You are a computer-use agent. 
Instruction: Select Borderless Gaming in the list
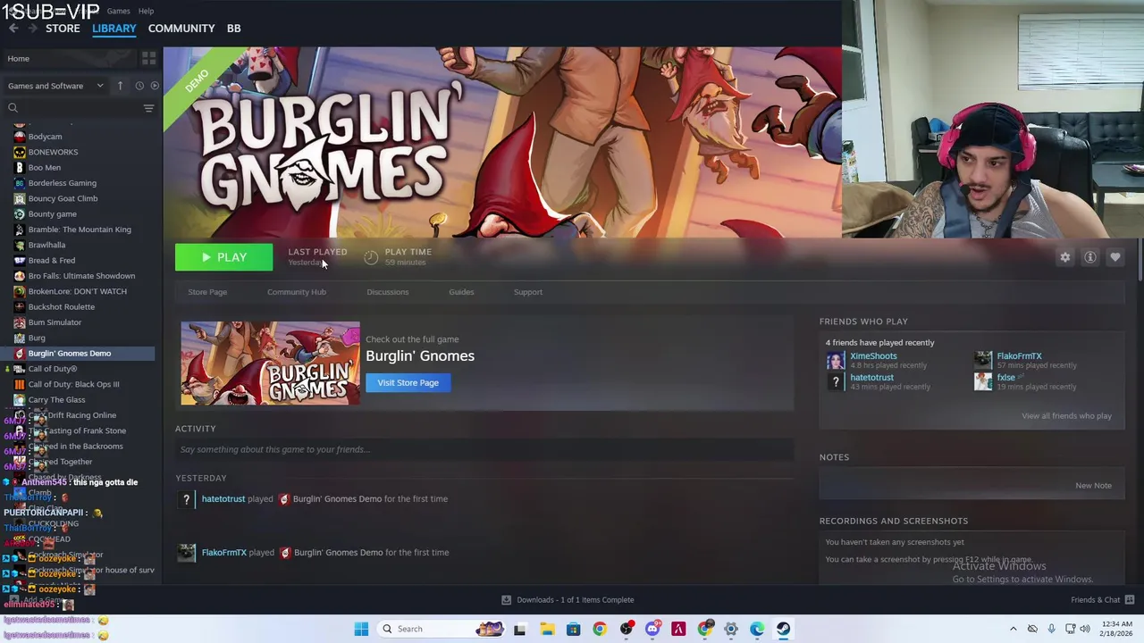click(x=62, y=183)
